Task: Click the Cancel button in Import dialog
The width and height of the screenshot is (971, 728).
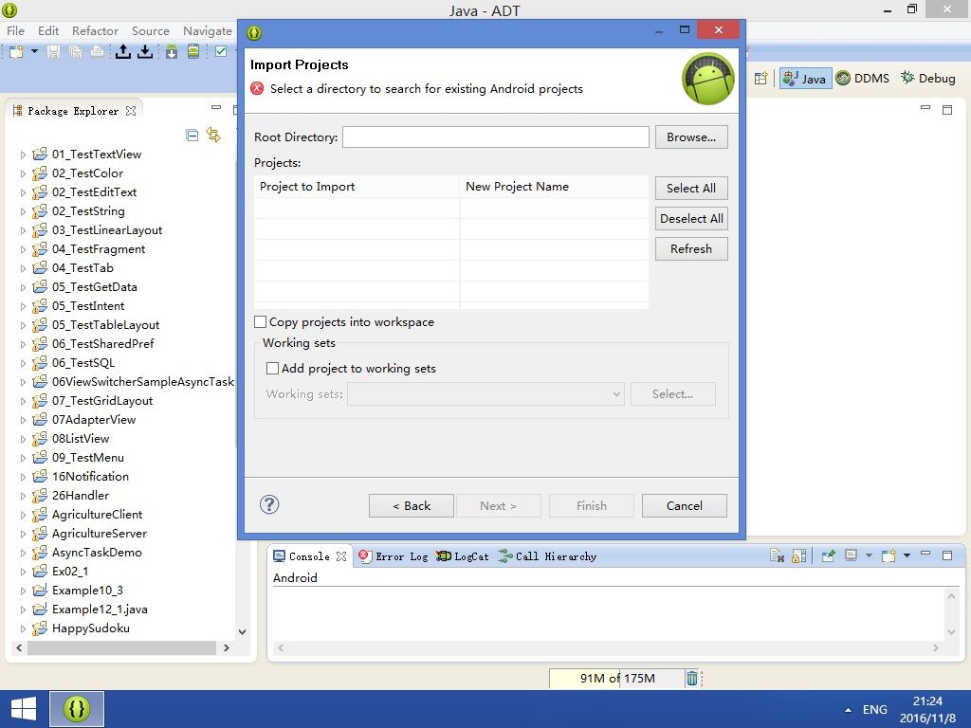Action: (x=685, y=506)
